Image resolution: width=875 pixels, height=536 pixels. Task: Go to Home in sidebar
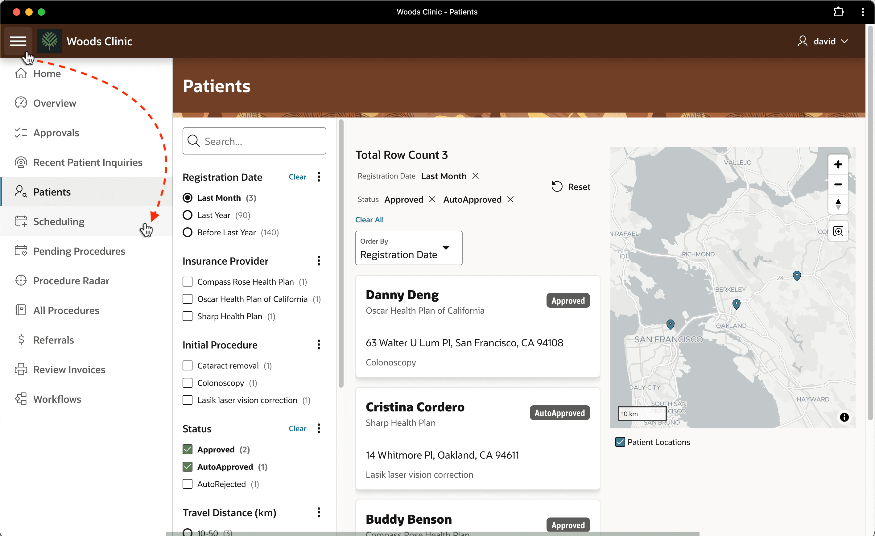86,73
